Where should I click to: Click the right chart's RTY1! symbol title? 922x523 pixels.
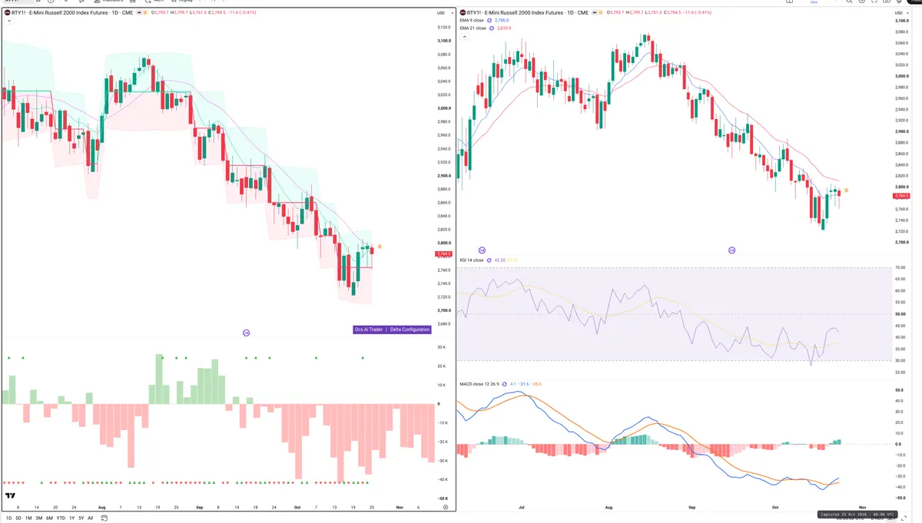[528, 12]
